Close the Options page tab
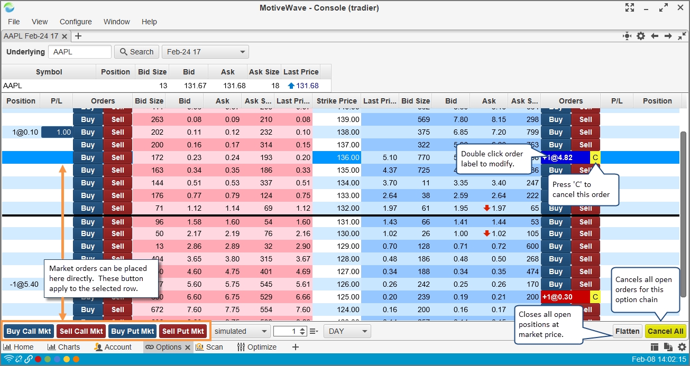Screen dimensions: 690x366 (187, 347)
